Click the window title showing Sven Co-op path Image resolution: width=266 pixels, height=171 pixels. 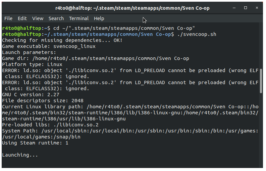(132, 8)
